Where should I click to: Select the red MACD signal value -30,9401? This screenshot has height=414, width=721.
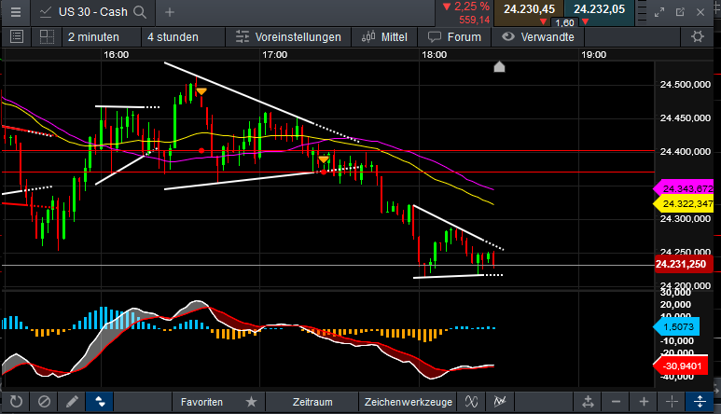[x=681, y=366]
